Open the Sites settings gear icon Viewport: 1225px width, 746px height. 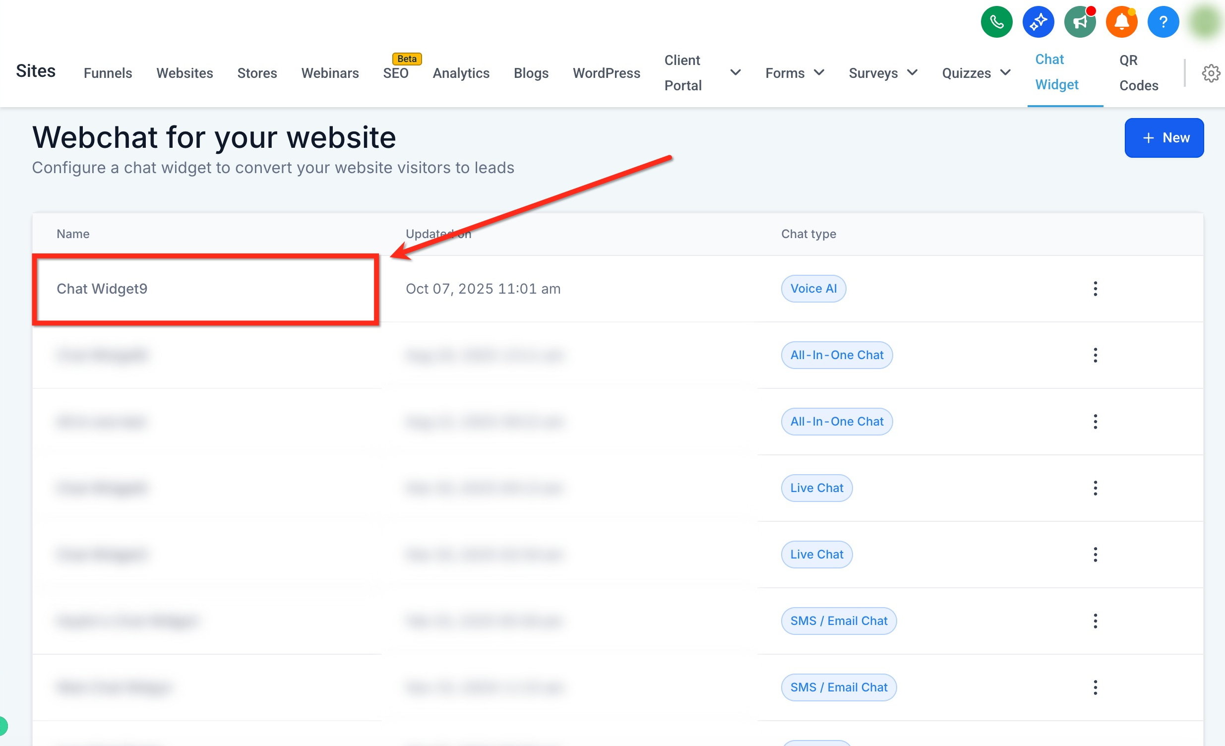[1211, 73]
